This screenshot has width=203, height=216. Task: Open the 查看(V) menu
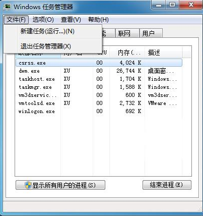71,20
